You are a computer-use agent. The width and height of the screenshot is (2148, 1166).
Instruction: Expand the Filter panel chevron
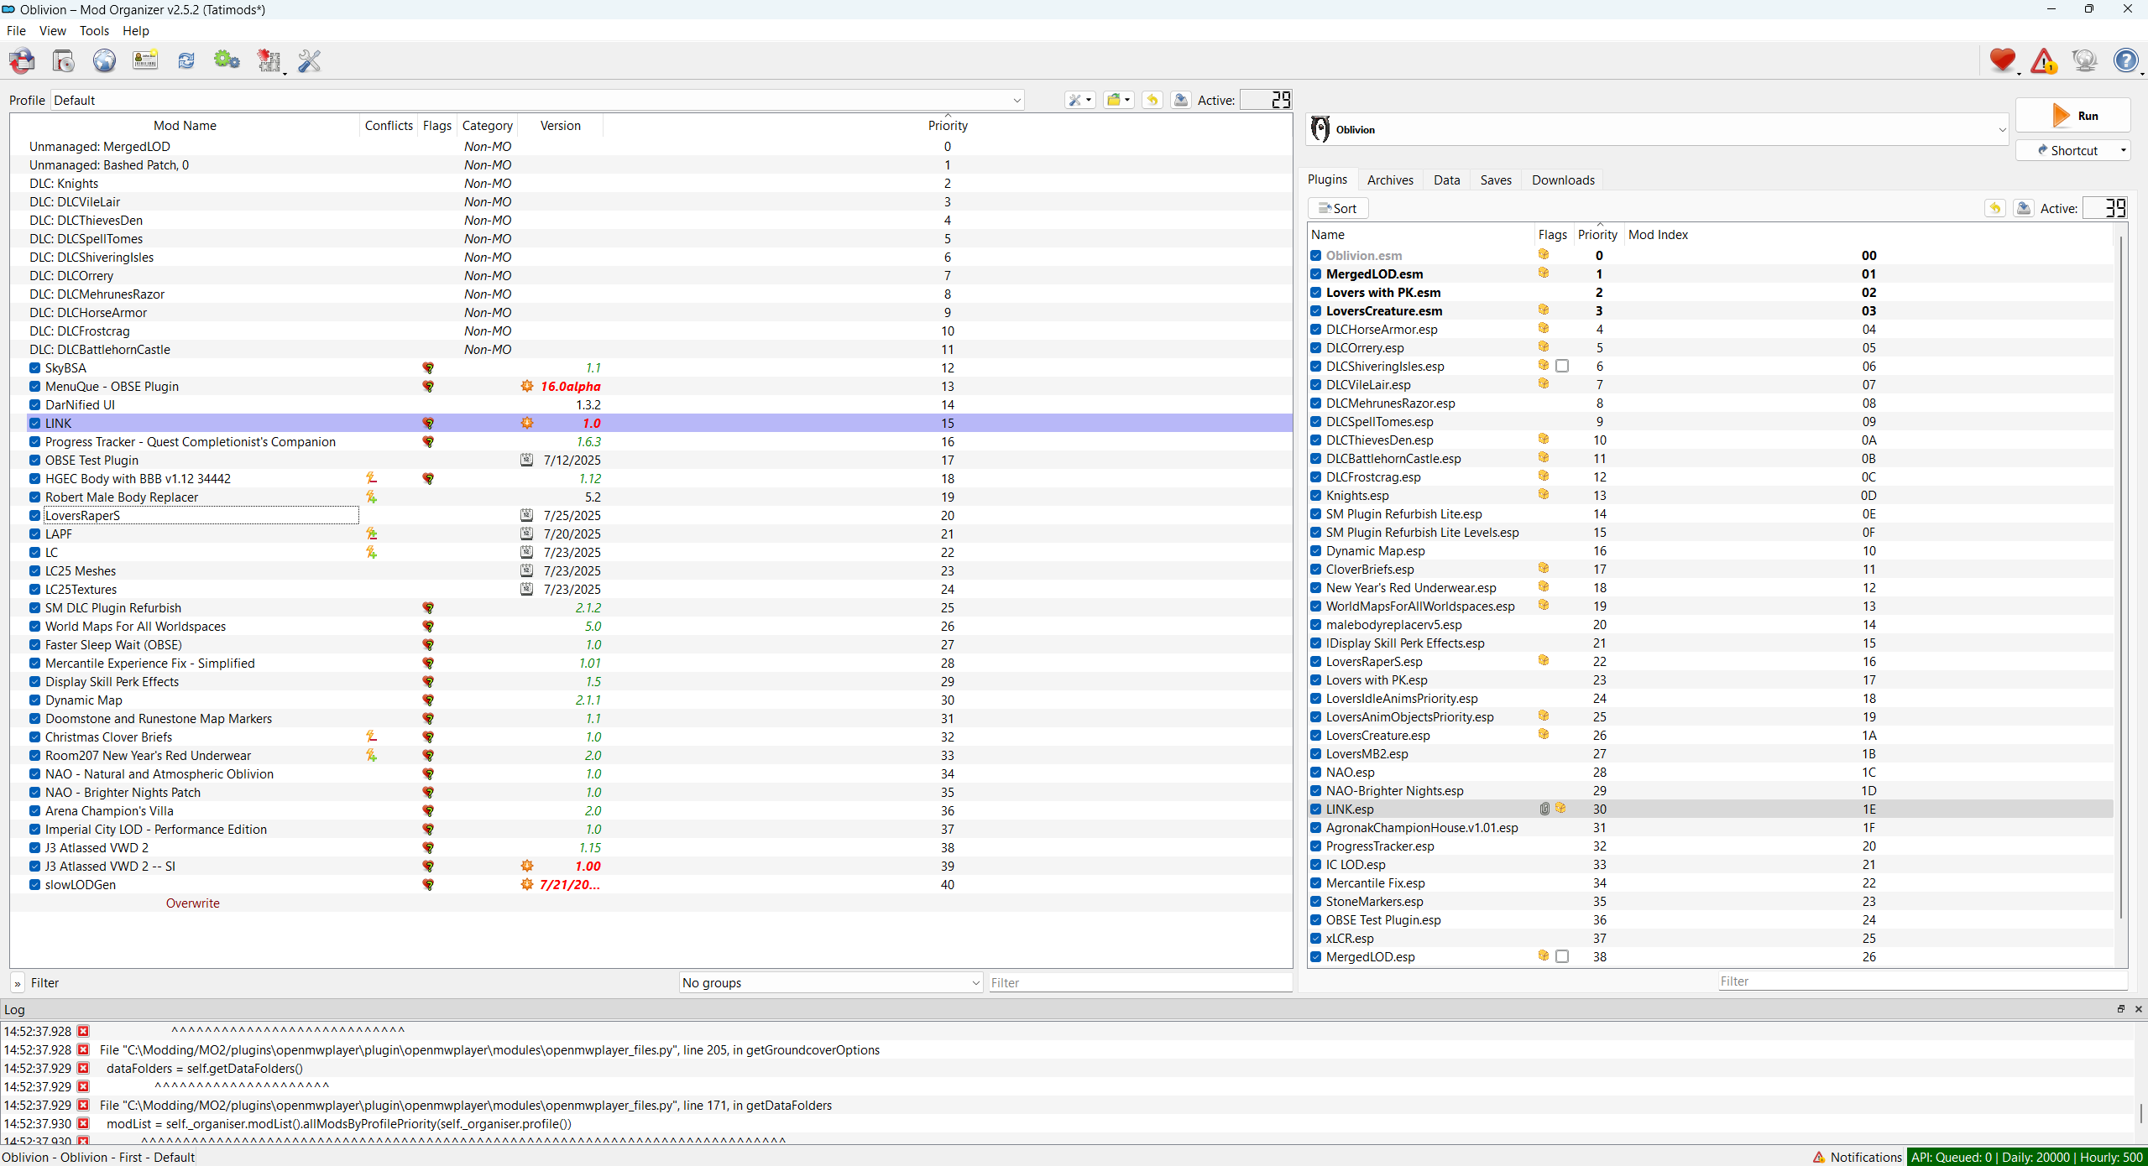[x=18, y=983]
